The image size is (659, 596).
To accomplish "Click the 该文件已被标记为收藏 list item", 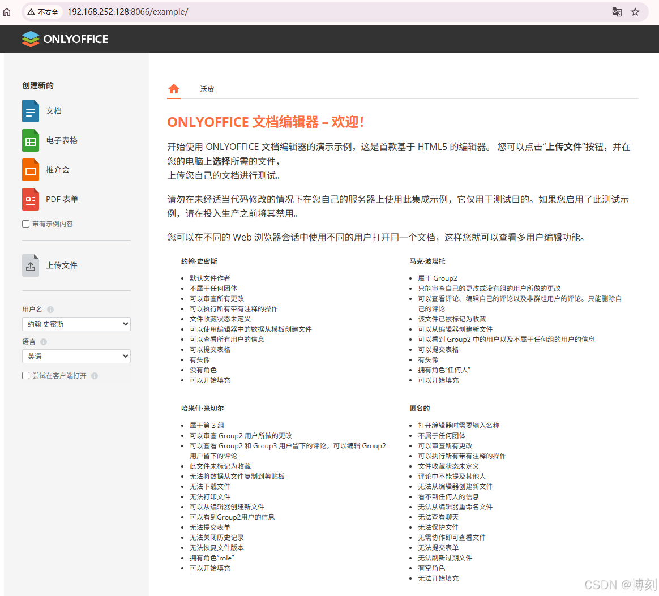I will pyautogui.click(x=452, y=319).
